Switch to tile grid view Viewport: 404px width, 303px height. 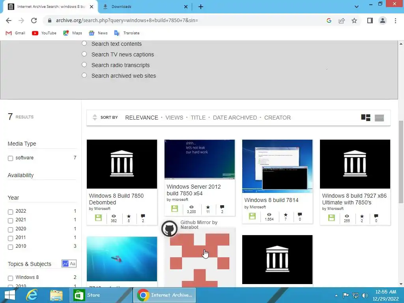(x=366, y=118)
